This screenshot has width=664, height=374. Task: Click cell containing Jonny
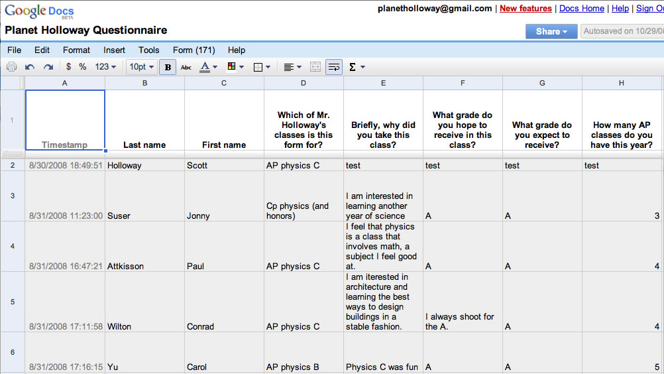coord(224,196)
